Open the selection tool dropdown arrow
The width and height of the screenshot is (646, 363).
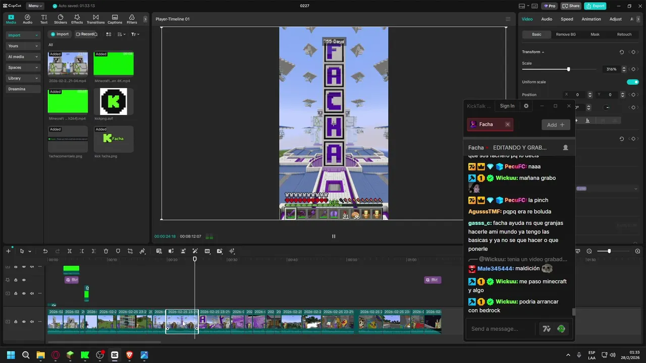coord(30,251)
